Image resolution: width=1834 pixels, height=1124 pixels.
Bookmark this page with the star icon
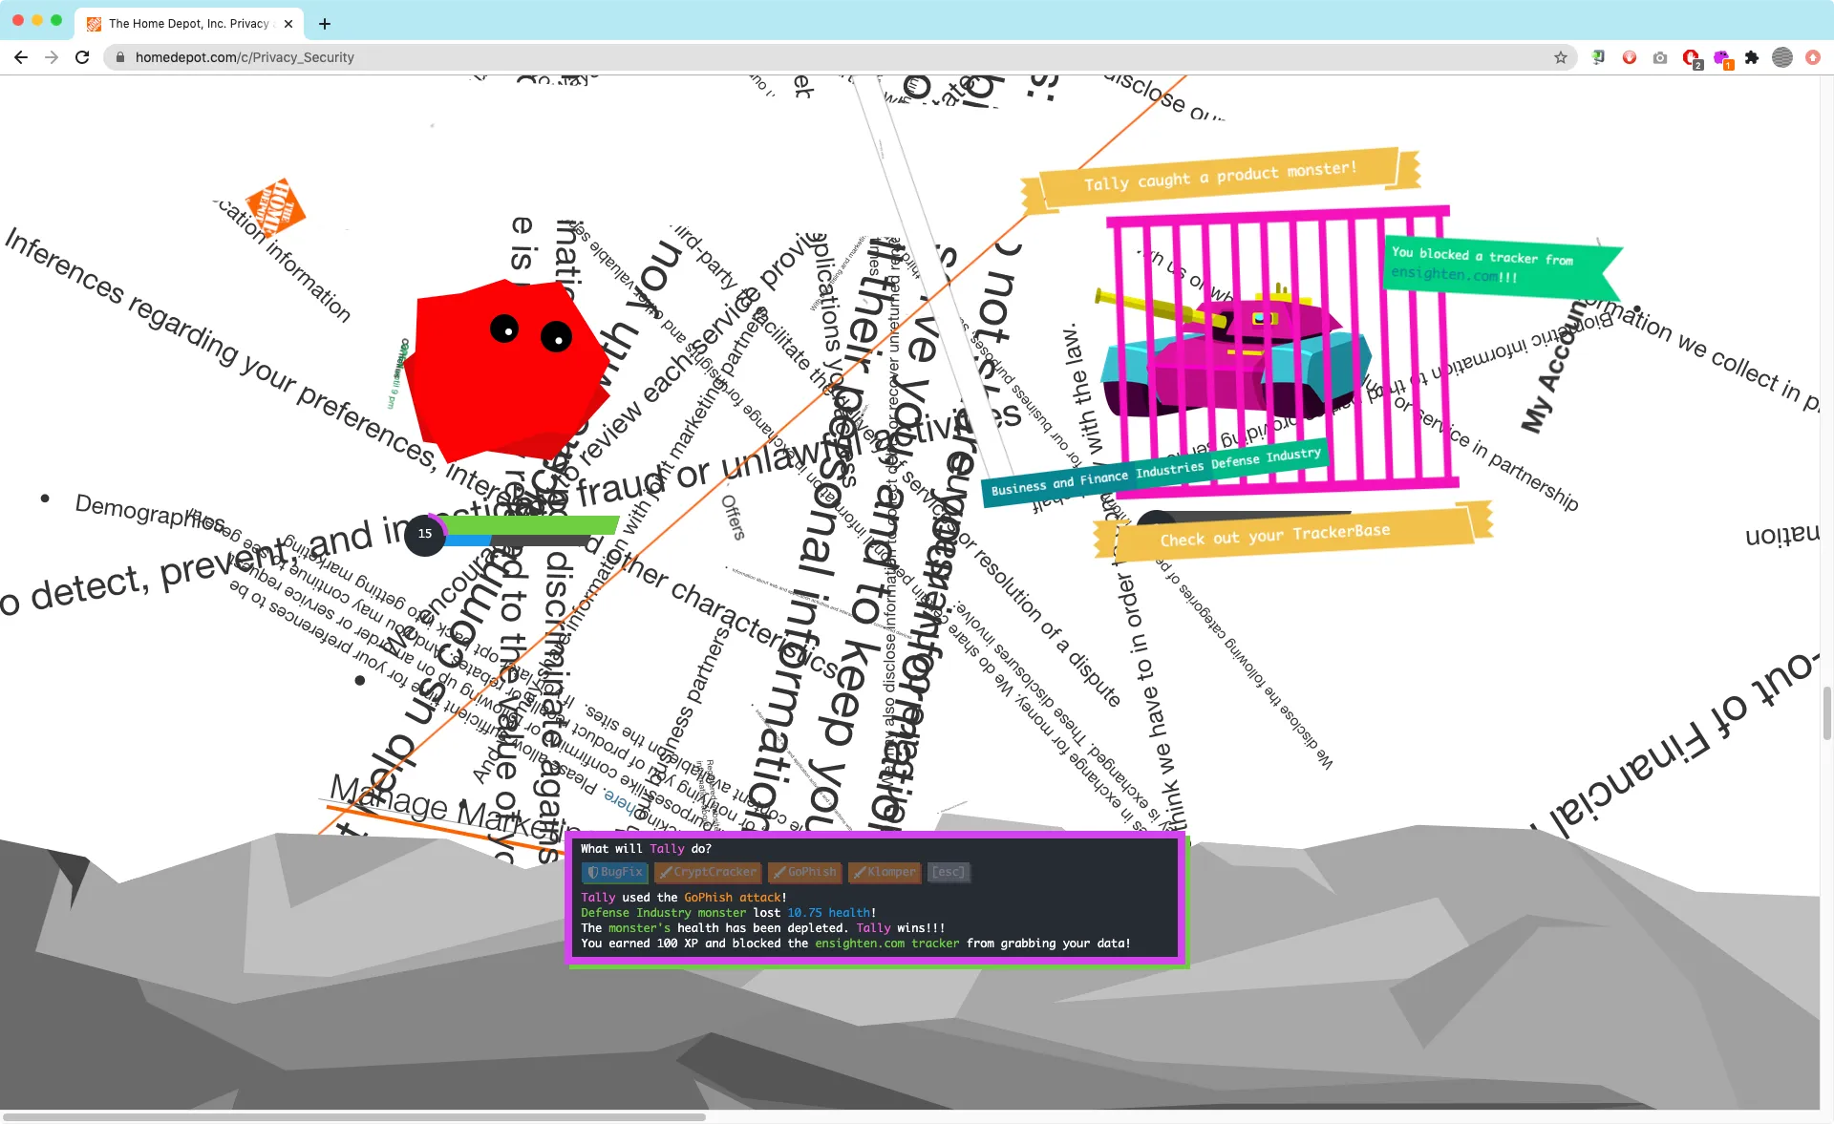1561,57
